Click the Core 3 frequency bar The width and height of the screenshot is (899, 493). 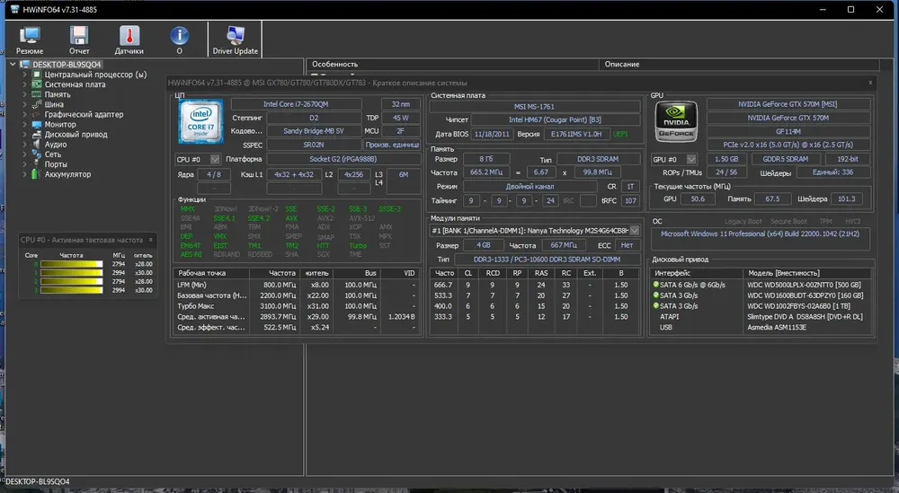72,290
